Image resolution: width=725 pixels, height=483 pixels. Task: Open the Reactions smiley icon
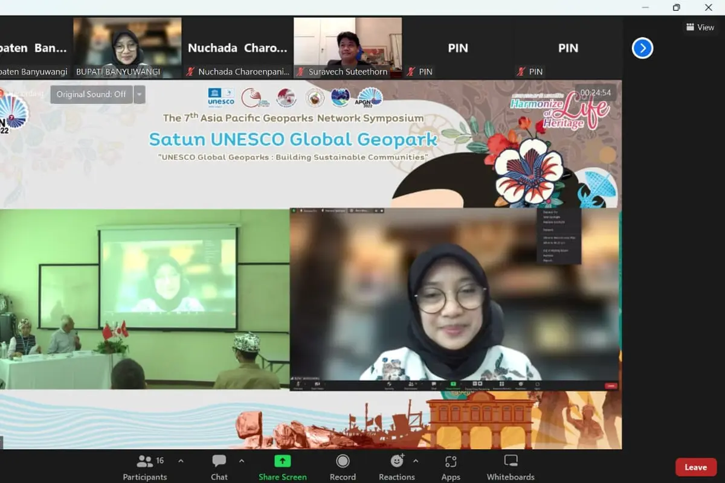pyautogui.click(x=397, y=461)
